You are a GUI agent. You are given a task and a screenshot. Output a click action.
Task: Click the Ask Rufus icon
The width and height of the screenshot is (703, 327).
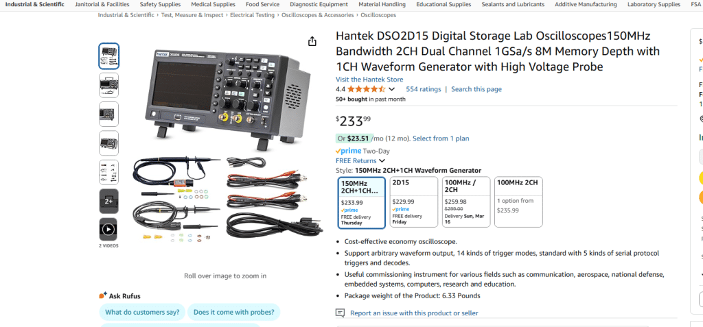click(103, 296)
